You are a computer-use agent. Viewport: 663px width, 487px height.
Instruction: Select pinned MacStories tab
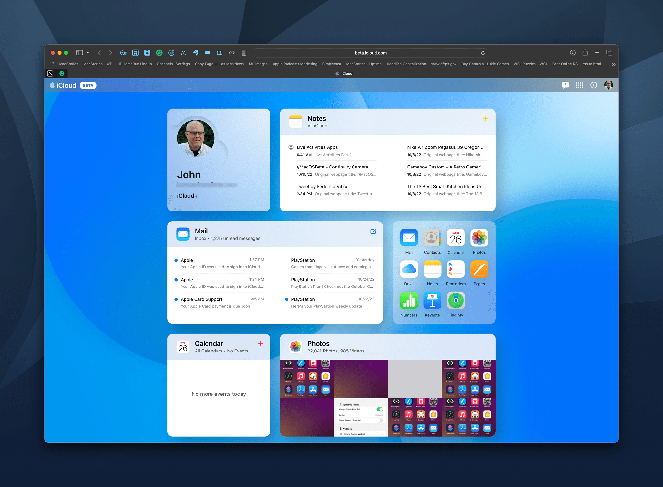[x=50, y=73]
